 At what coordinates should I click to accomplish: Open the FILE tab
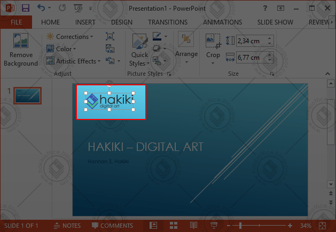16,22
